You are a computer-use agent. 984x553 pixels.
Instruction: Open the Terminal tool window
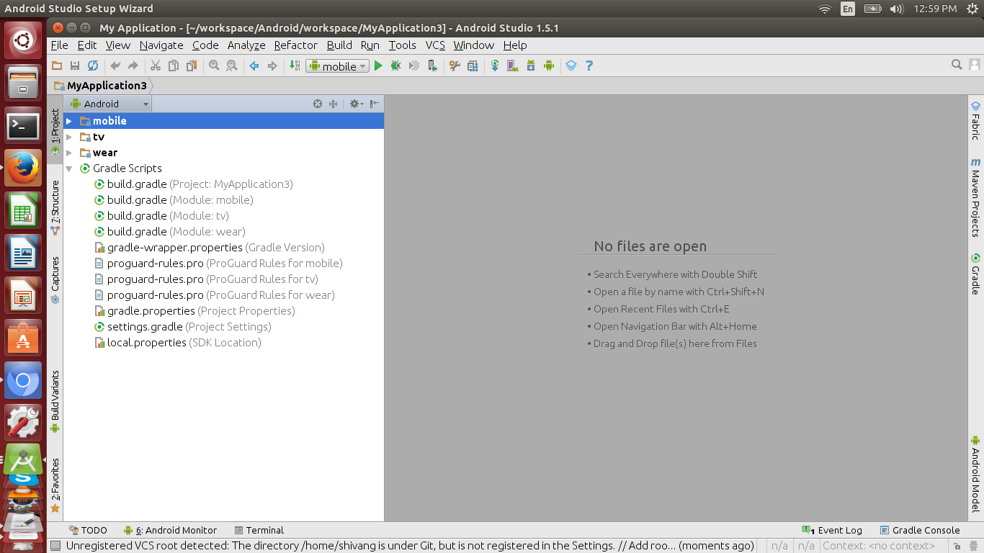[259, 530]
